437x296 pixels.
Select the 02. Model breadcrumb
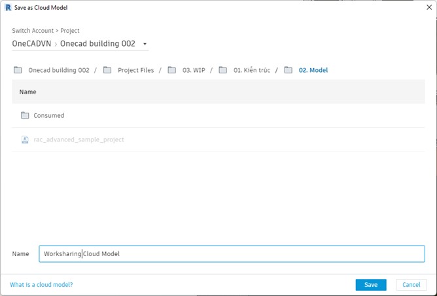pyautogui.click(x=313, y=70)
